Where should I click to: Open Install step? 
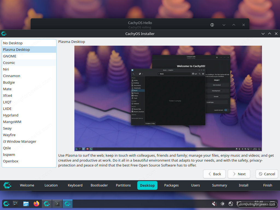coord(244,185)
